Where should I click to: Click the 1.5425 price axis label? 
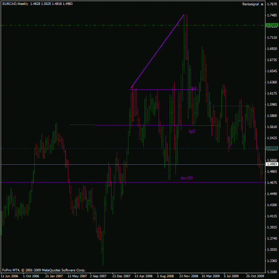(272, 138)
